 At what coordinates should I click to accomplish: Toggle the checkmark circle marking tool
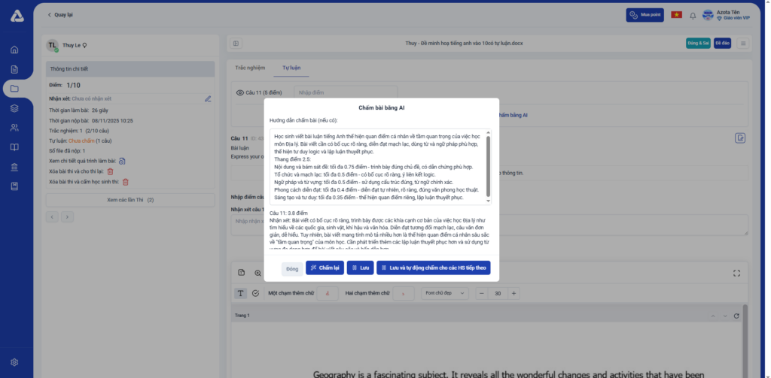pyautogui.click(x=256, y=293)
